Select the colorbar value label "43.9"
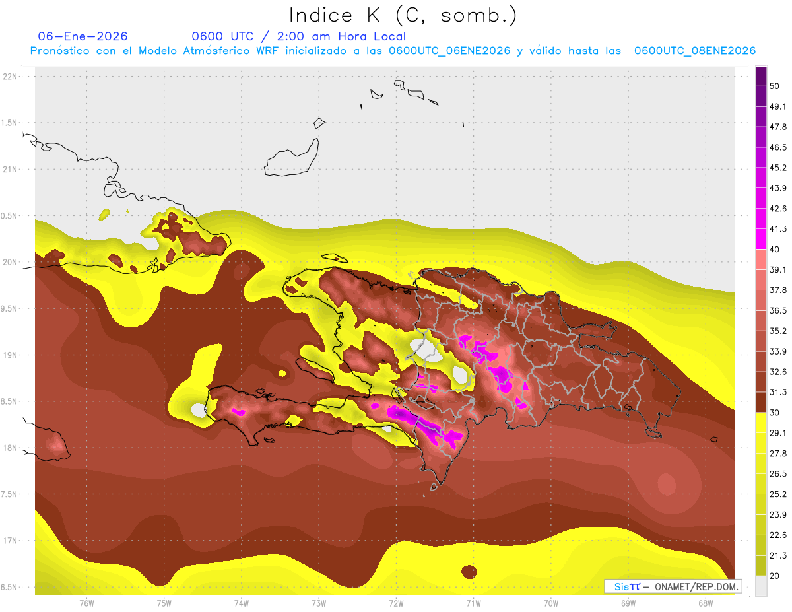 [777, 188]
